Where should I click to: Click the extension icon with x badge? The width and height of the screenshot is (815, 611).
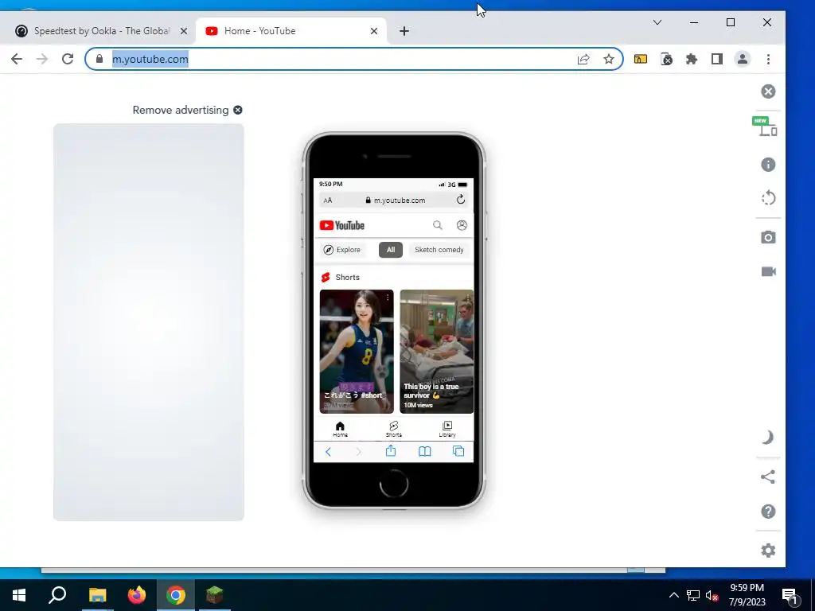tap(666, 59)
